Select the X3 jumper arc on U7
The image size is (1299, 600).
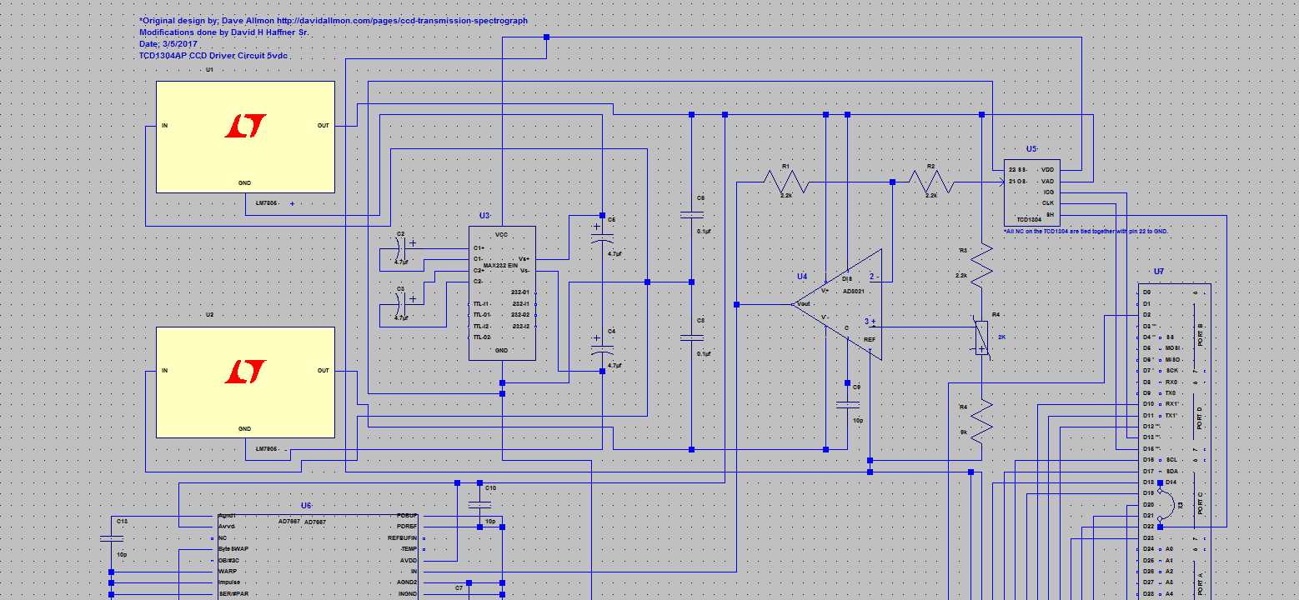coord(1168,505)
